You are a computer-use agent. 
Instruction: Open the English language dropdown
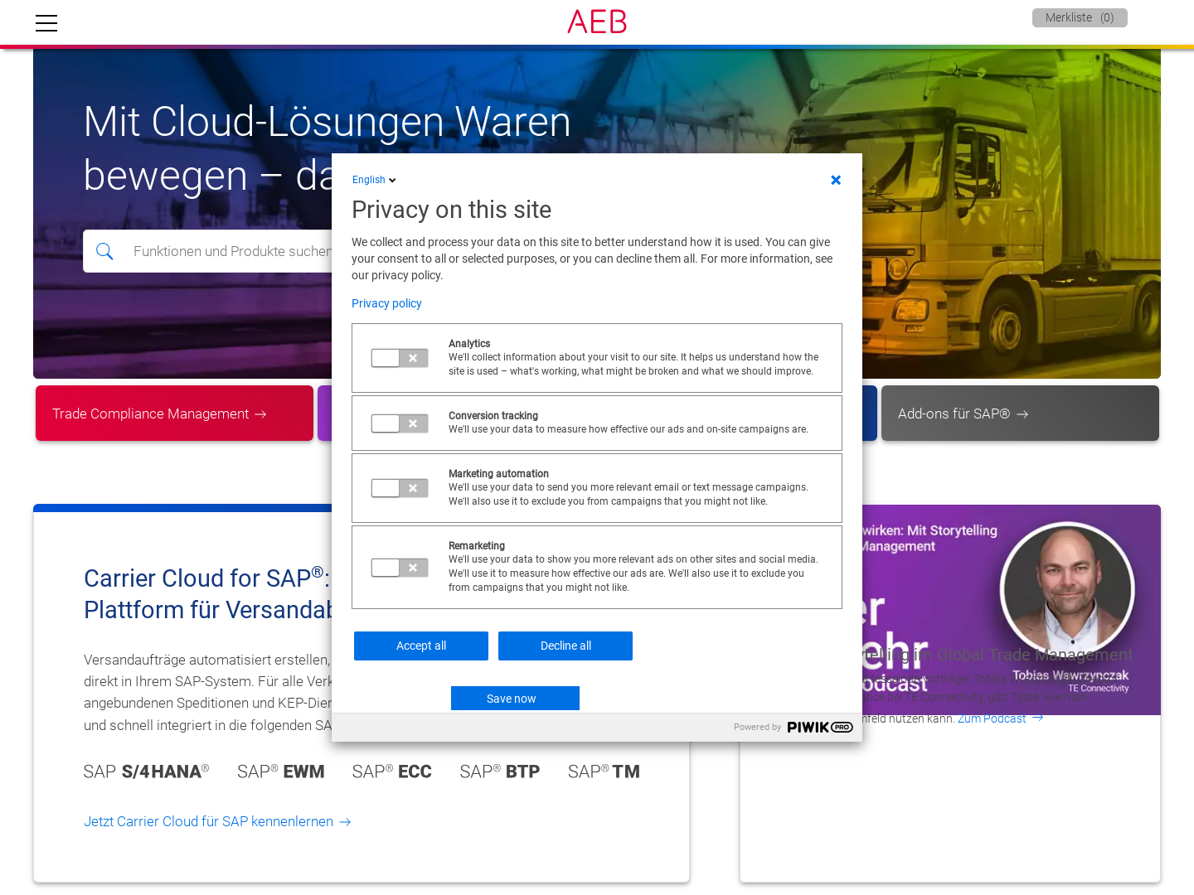click(374, 180)
